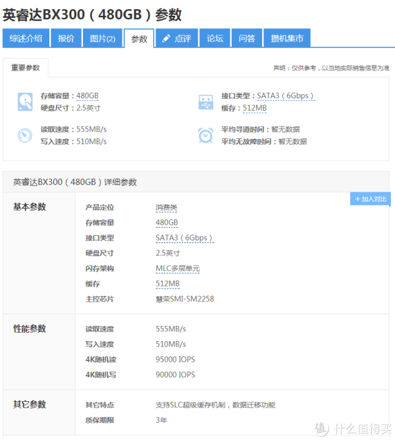Click the +加入对比 button
This screenshot has height=440, width=395.
(x=370, y=199)
